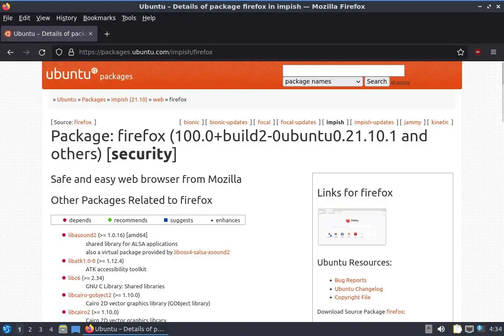Go back to the previous page
The image size is (504, 336).
(x=10, y=52)
